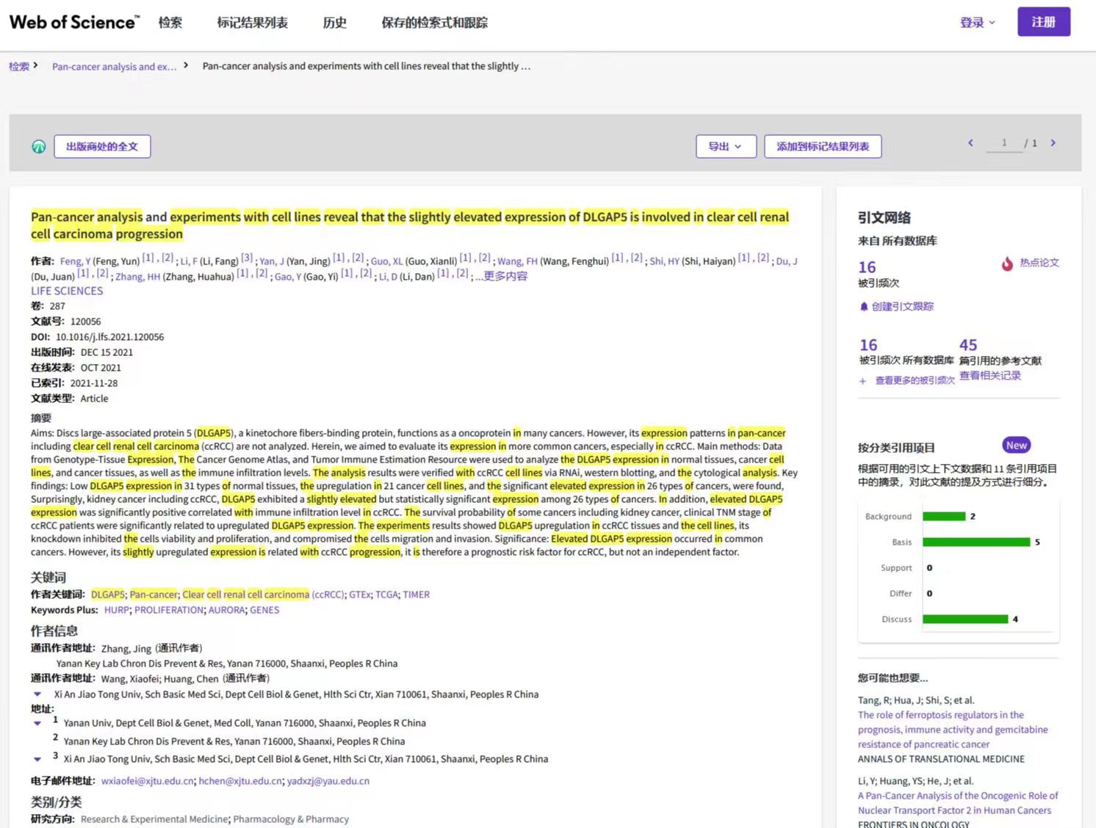Image resolution: width=1096 pixels, height=828 pixels.
Task: Click the green Basis citation bar
Action: tap(976, 542)
